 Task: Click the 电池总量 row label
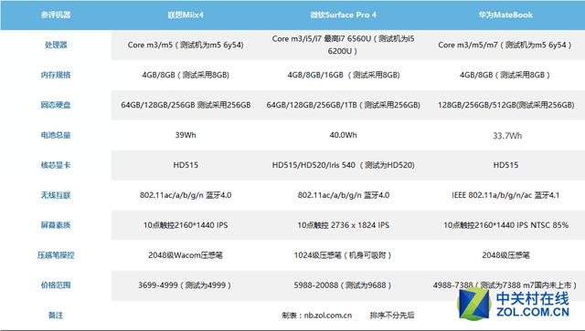[x=56, y=135]
